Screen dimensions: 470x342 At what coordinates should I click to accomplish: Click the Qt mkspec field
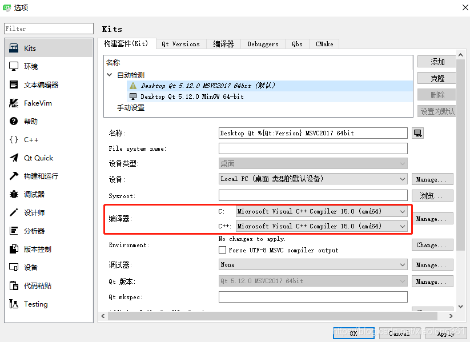313,297
